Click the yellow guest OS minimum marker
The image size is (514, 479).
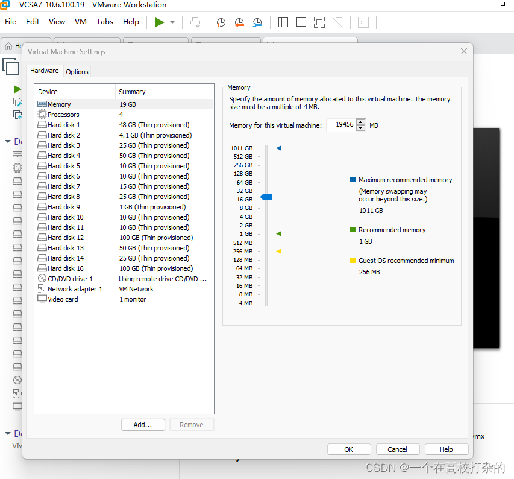(278, 252)
